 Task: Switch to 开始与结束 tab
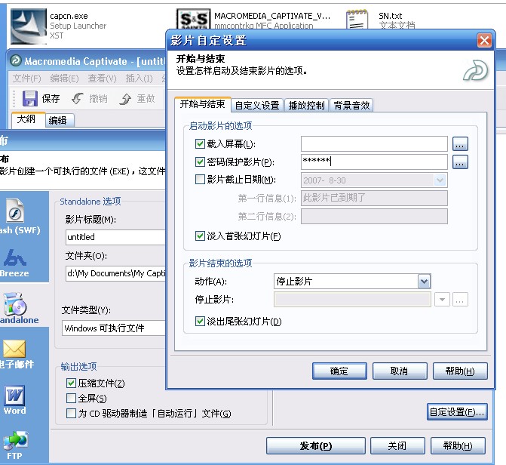tap(202, 104)
